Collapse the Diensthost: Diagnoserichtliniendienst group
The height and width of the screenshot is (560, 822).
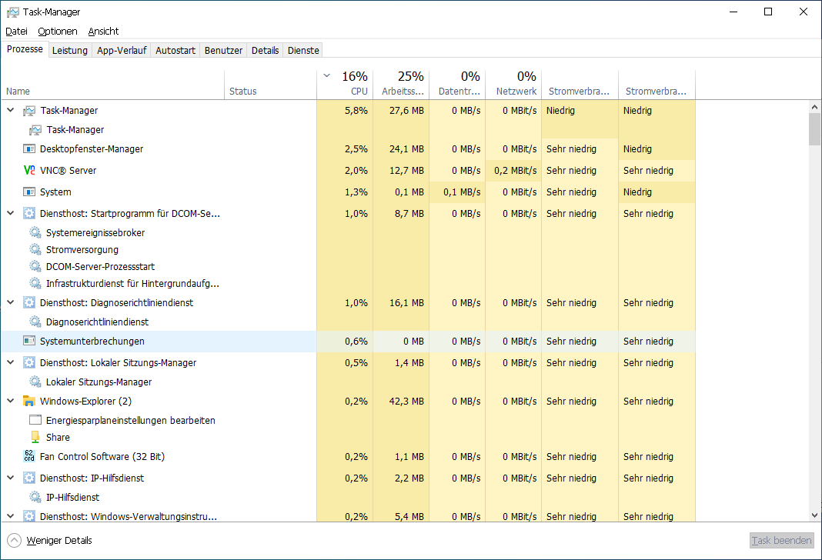11,302
